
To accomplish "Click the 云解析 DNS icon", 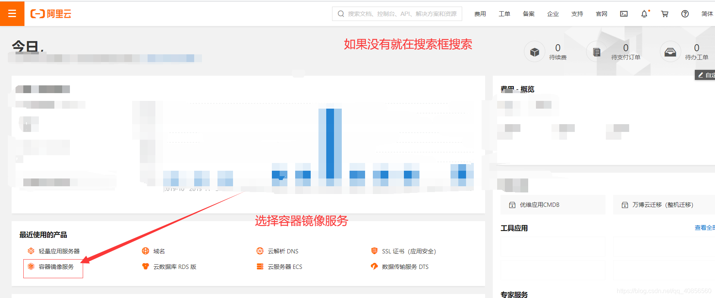I will coord(260,251).
